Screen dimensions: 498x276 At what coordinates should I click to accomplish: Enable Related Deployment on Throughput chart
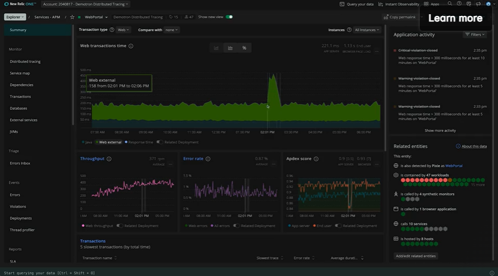[x=119, y=226]
